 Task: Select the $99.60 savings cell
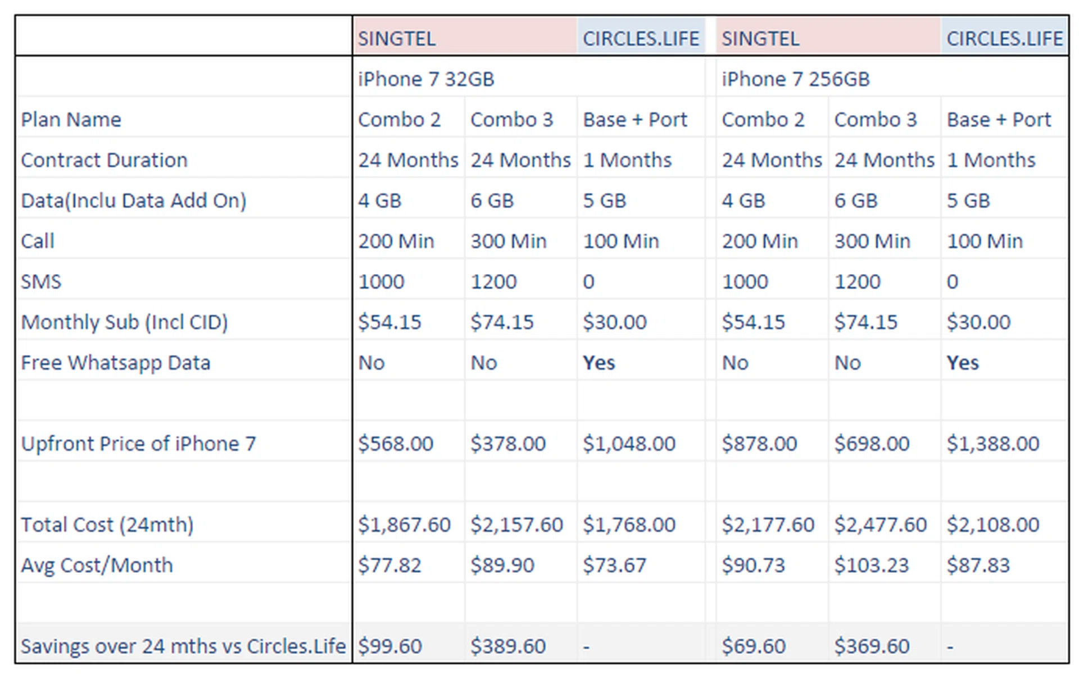[390, 646]
